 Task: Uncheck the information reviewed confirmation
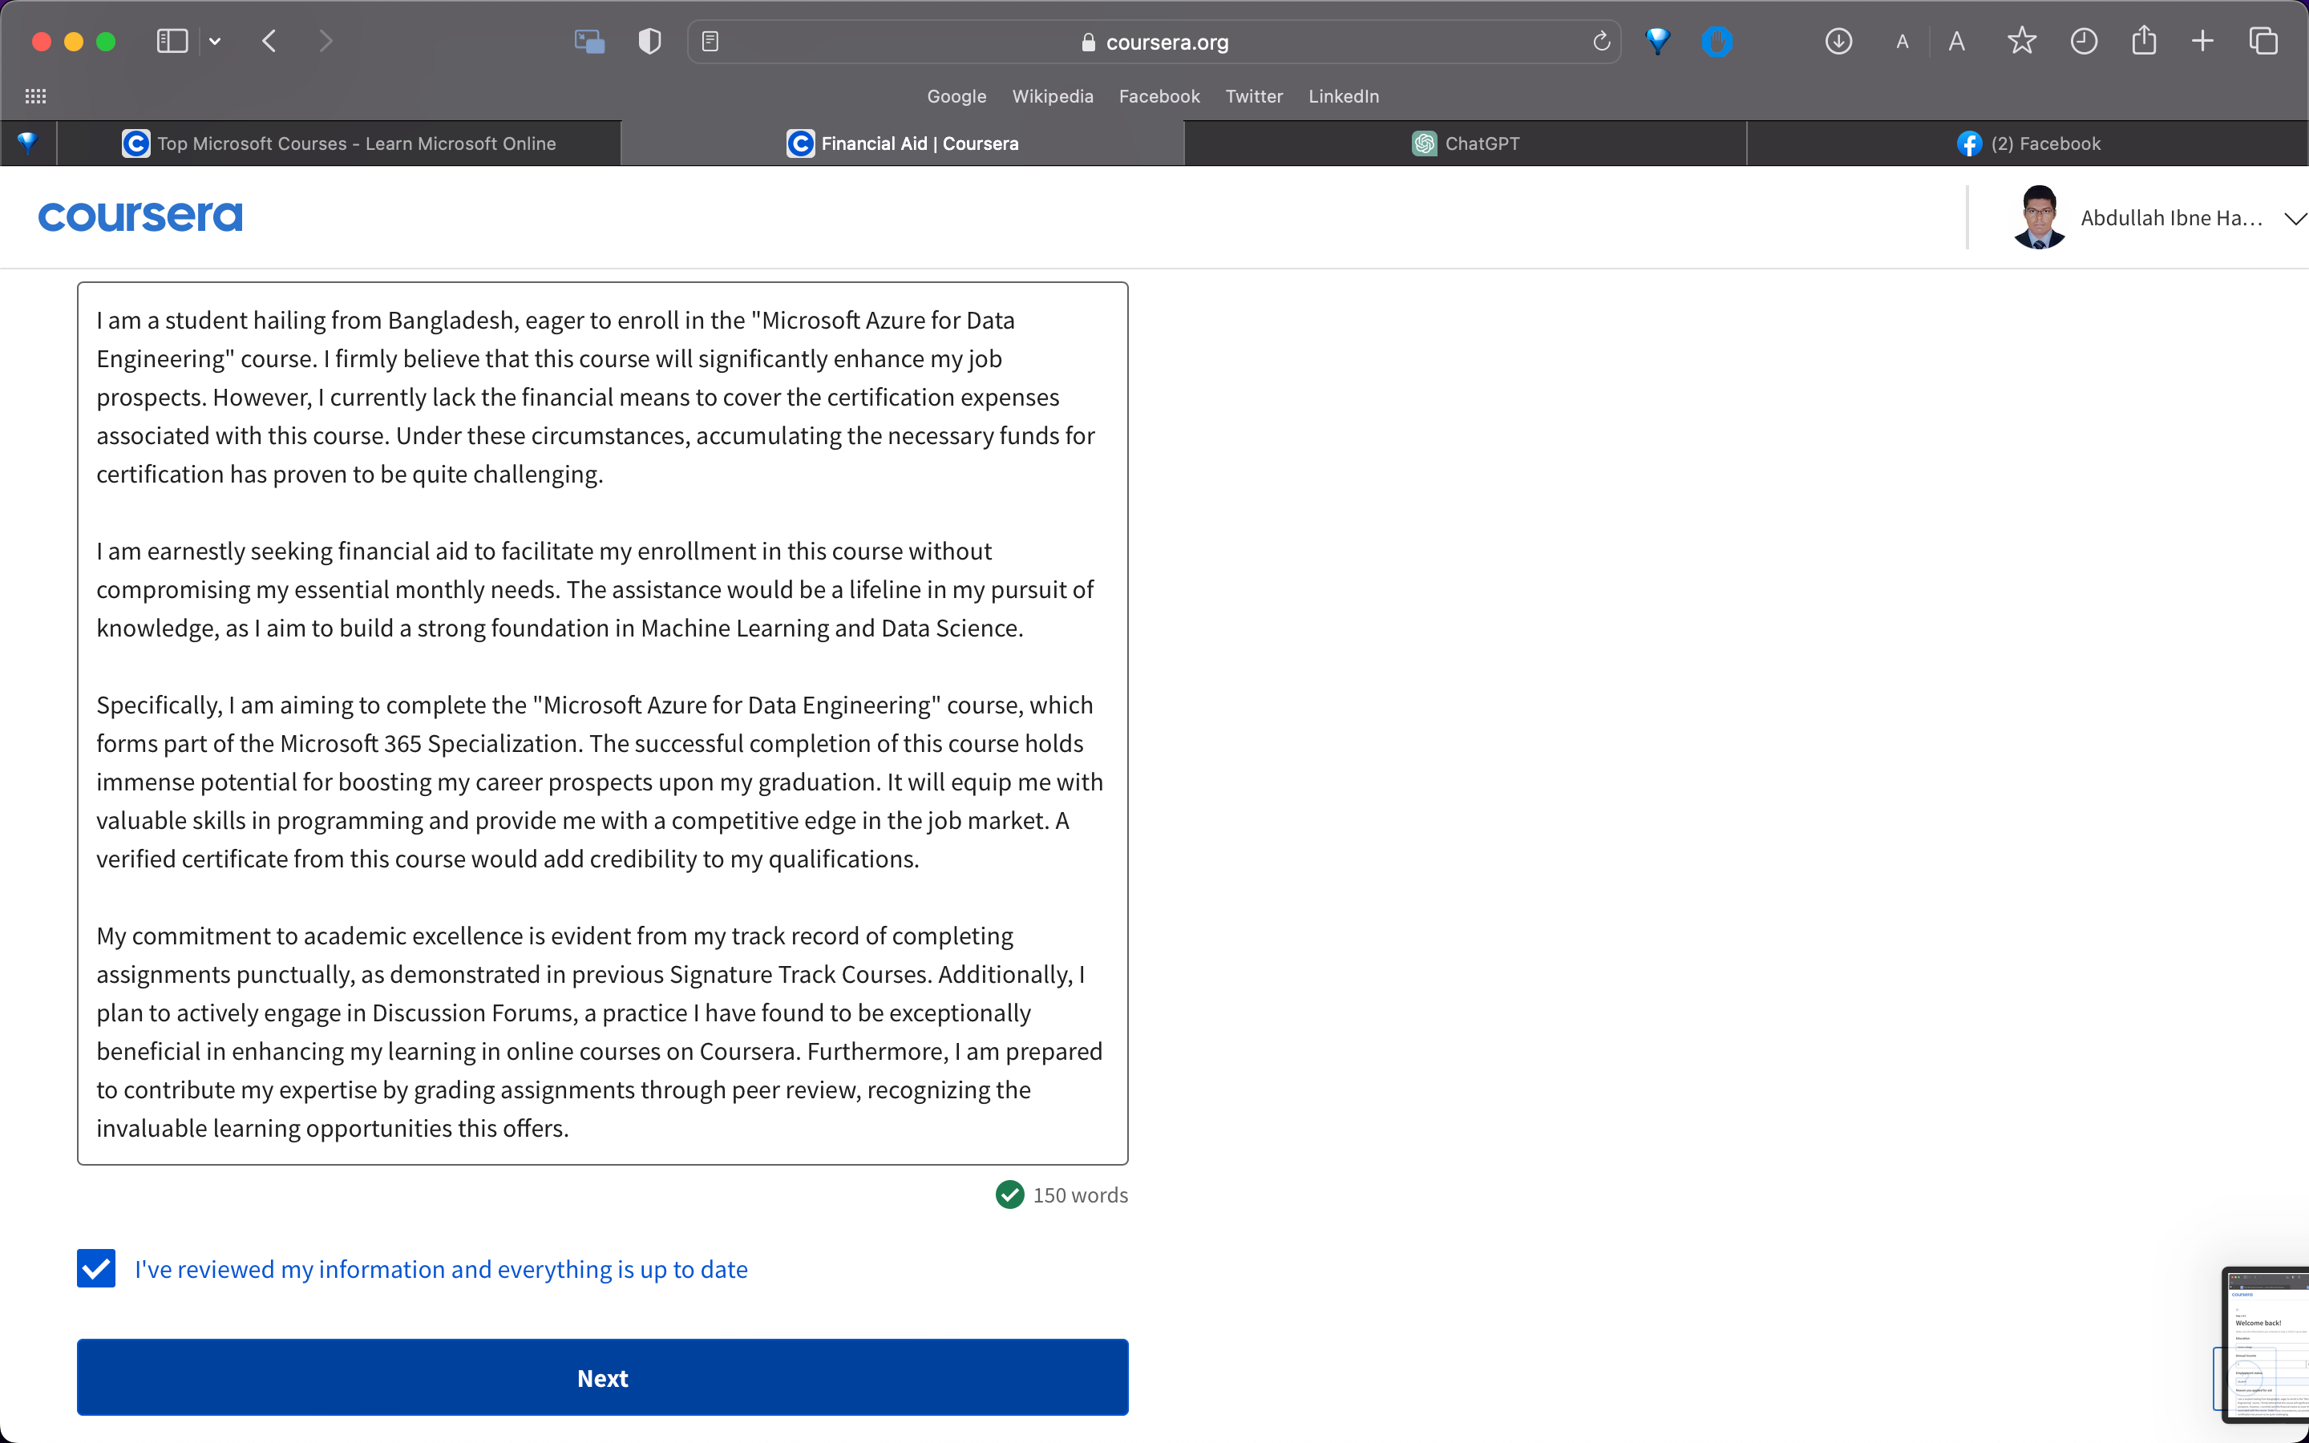click(x=95, y=1268)
